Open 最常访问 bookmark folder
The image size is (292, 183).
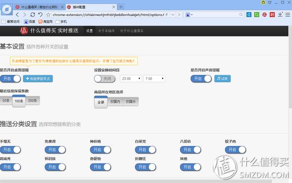pyautogui.click(x=11, y=21)
